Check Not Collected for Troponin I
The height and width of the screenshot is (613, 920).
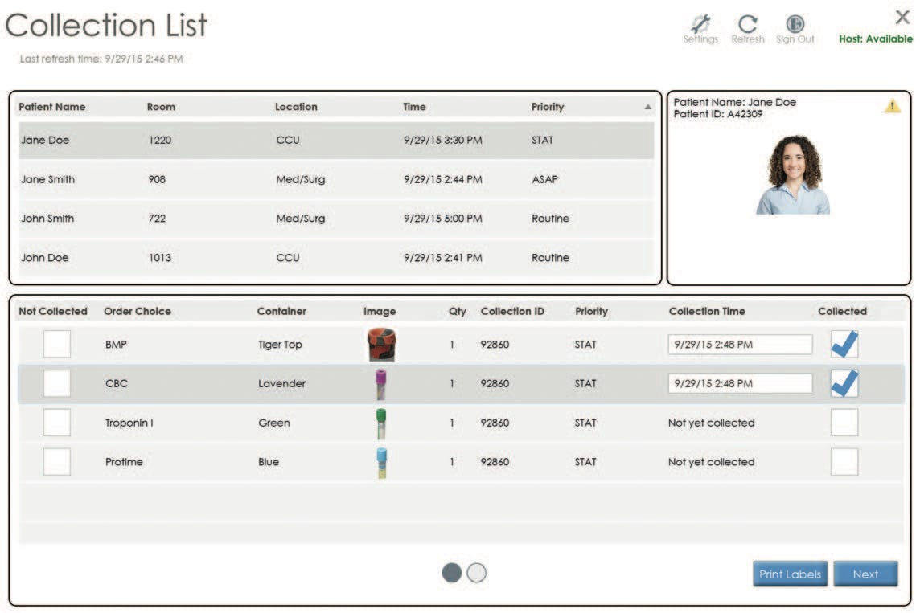click(56, 423)
